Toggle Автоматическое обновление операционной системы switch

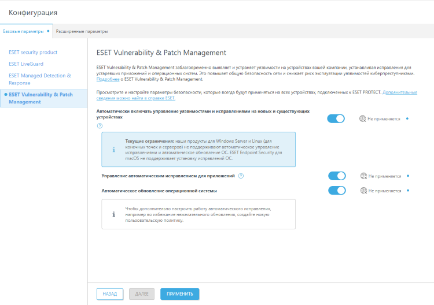(x=337, y=191)
